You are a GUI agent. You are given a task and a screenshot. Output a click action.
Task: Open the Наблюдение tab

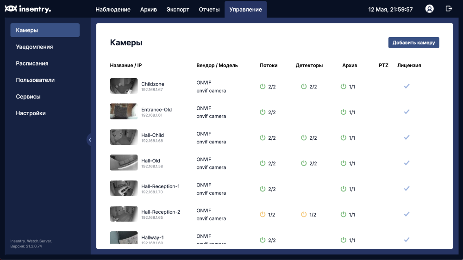pyautogui.click(x=113, y=9)
